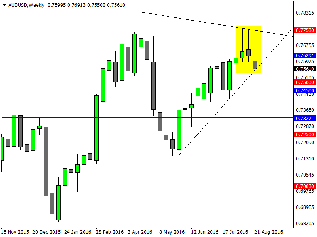Click the AUDUSD,Weekly chart title text
317x237 pixels.
(26, 5)
